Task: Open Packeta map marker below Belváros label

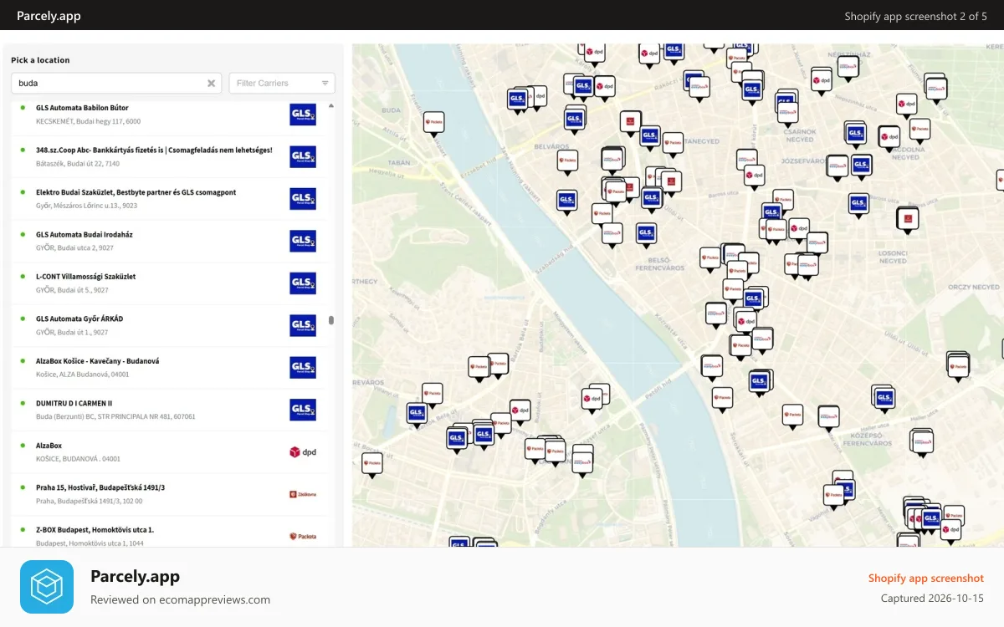Action: 568,161
